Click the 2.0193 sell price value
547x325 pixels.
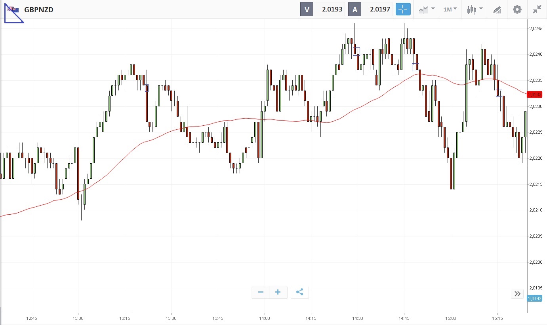point(332,9)
